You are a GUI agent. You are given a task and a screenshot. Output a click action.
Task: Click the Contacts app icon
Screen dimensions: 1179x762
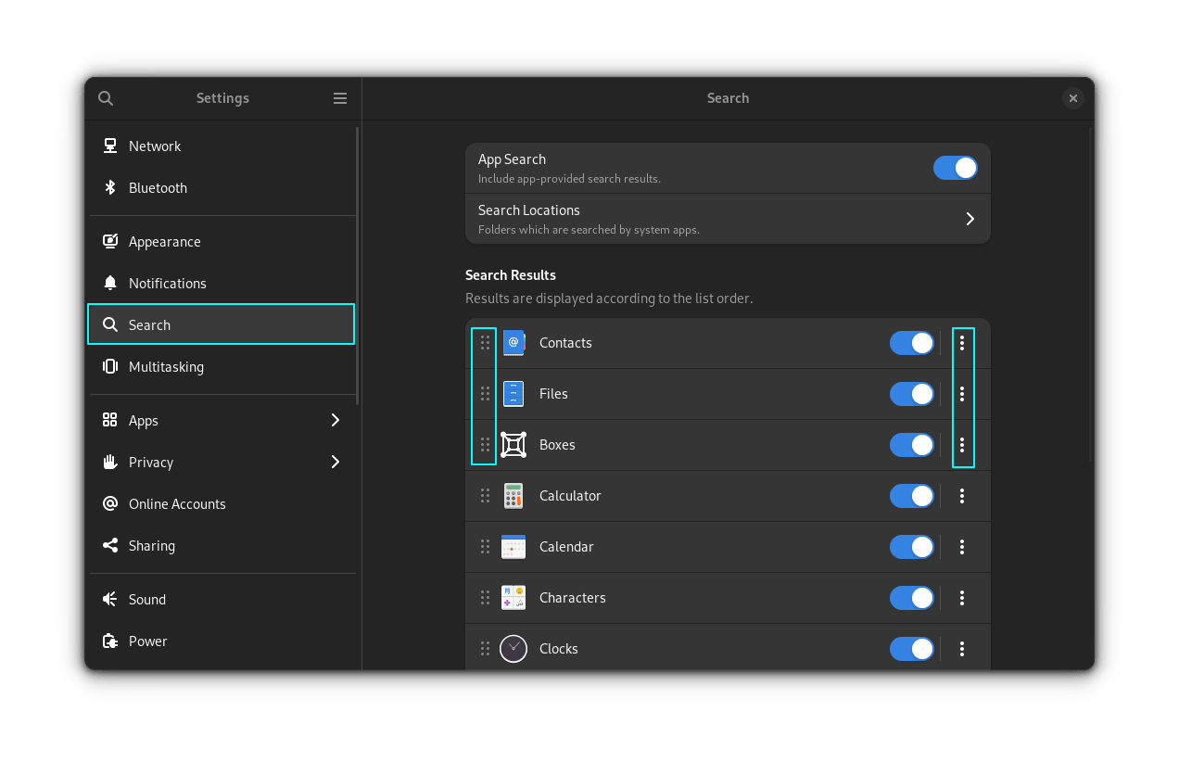[x=513, y=343]
